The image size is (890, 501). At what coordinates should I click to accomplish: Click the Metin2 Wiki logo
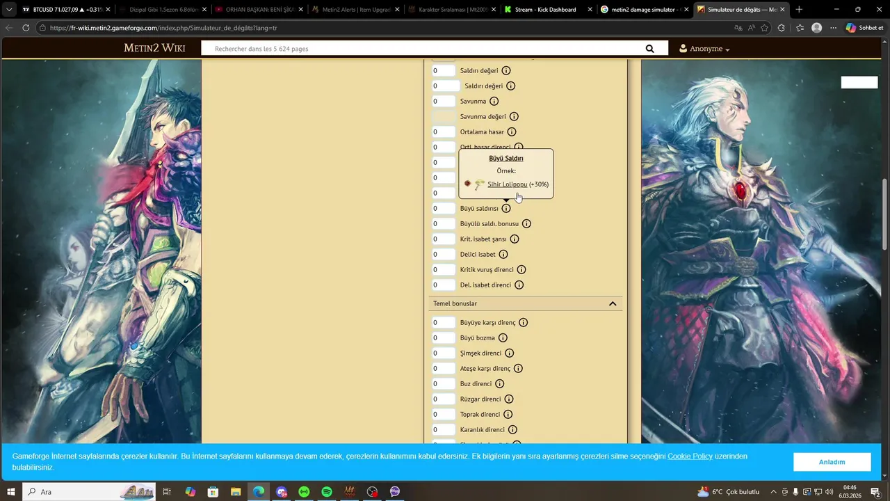coord(154,48)
